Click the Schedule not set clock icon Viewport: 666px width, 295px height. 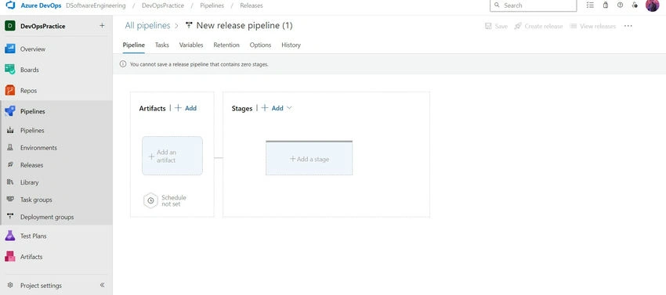tap(150, 200)
